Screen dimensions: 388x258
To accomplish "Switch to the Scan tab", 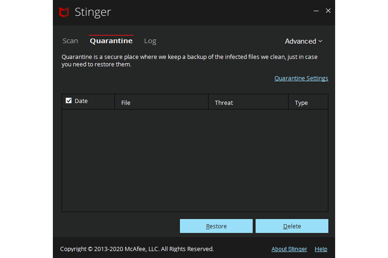I will (70, 41).
